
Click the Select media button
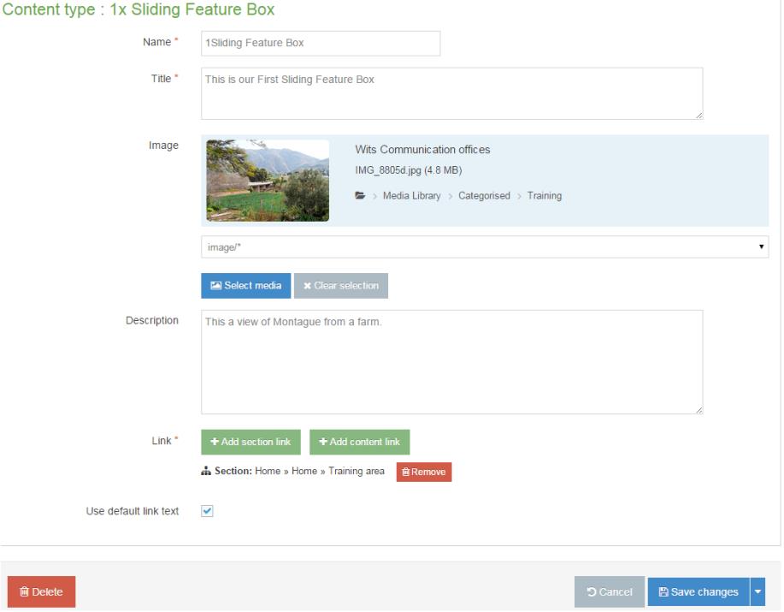point(246,286)
